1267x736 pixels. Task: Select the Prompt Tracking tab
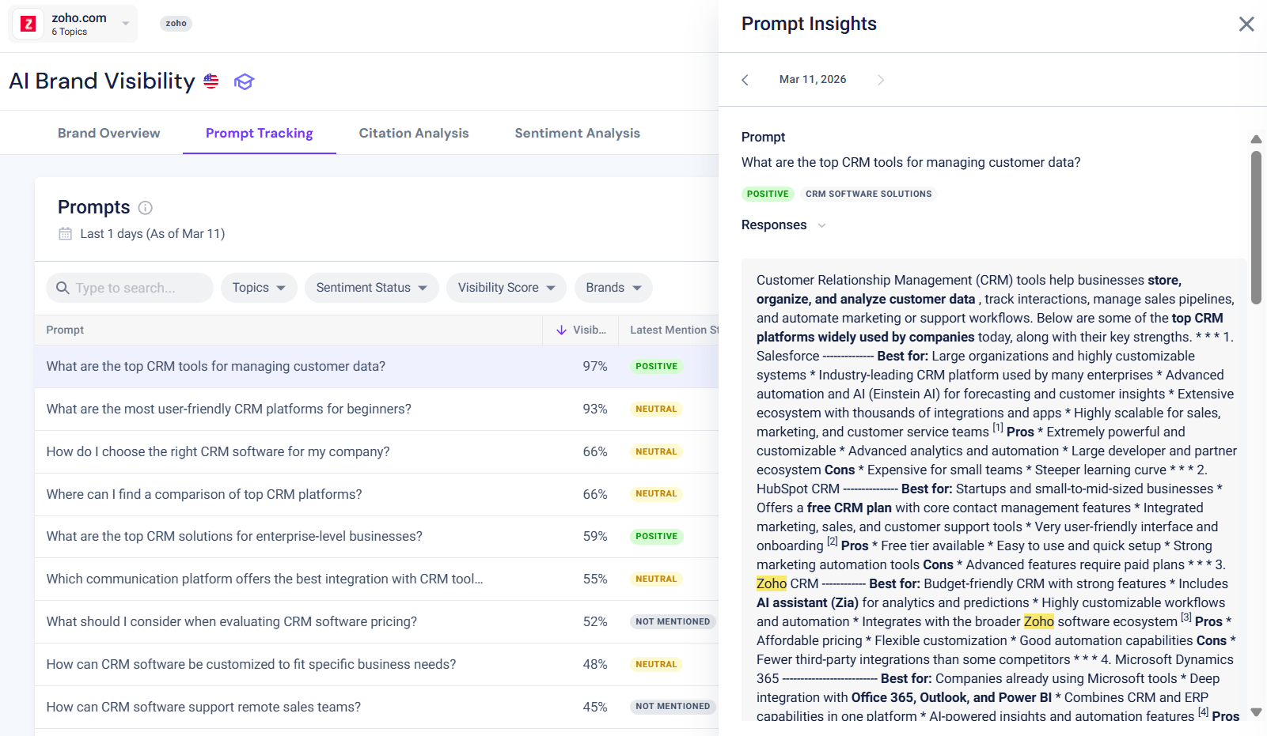coord(260,133)
